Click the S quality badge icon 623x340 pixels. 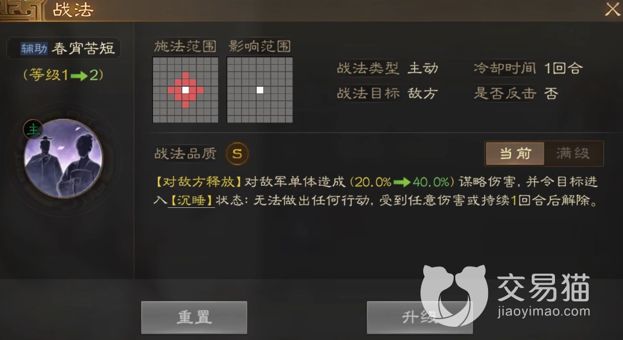tap(237, 154)
